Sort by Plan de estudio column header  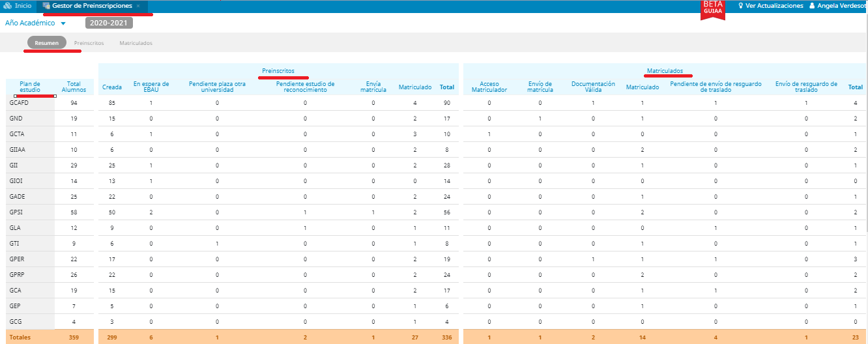30,87
